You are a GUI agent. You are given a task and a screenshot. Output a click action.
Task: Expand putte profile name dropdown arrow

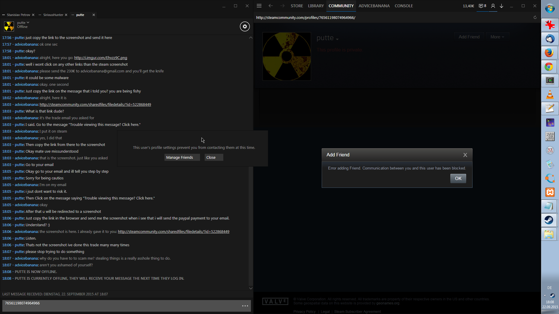(x=337, y=39)
